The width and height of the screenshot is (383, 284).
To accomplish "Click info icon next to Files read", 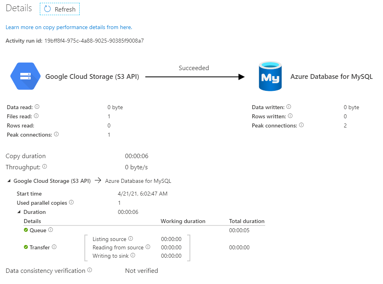I will (36, 116).
